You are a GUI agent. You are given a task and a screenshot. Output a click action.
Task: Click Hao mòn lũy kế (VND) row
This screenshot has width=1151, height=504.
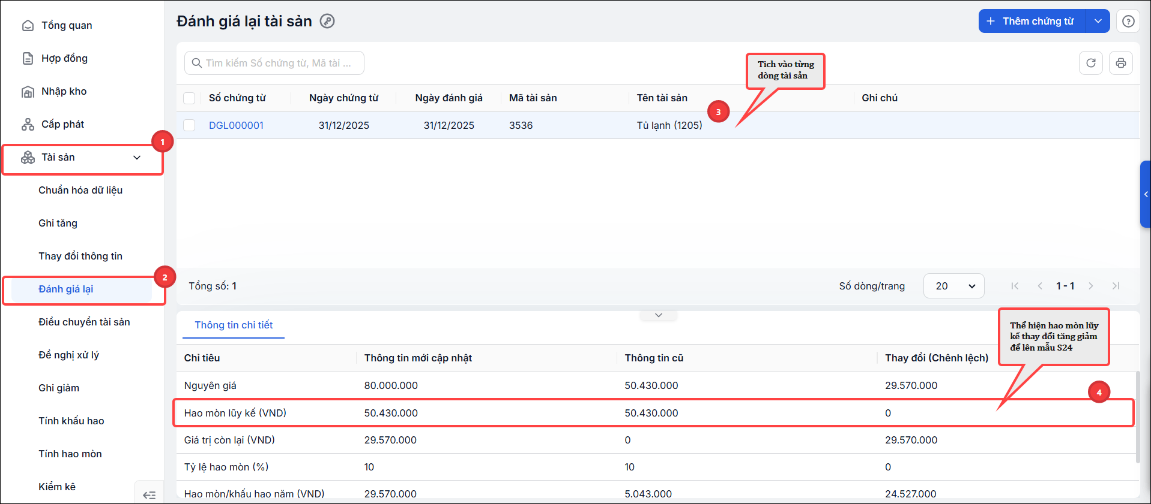tap(653, 413)
